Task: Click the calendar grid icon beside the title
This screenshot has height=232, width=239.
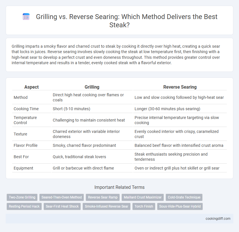Action: point(26,16)
